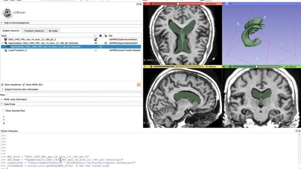Screen dimensions: 301x169
Task: Collapse the parent Segmentation Ventricals node
Action: [2, 43]
